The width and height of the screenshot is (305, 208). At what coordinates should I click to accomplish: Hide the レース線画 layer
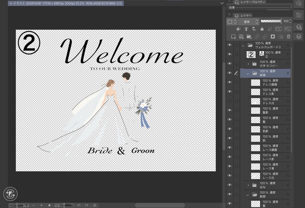tap(229, 148)
